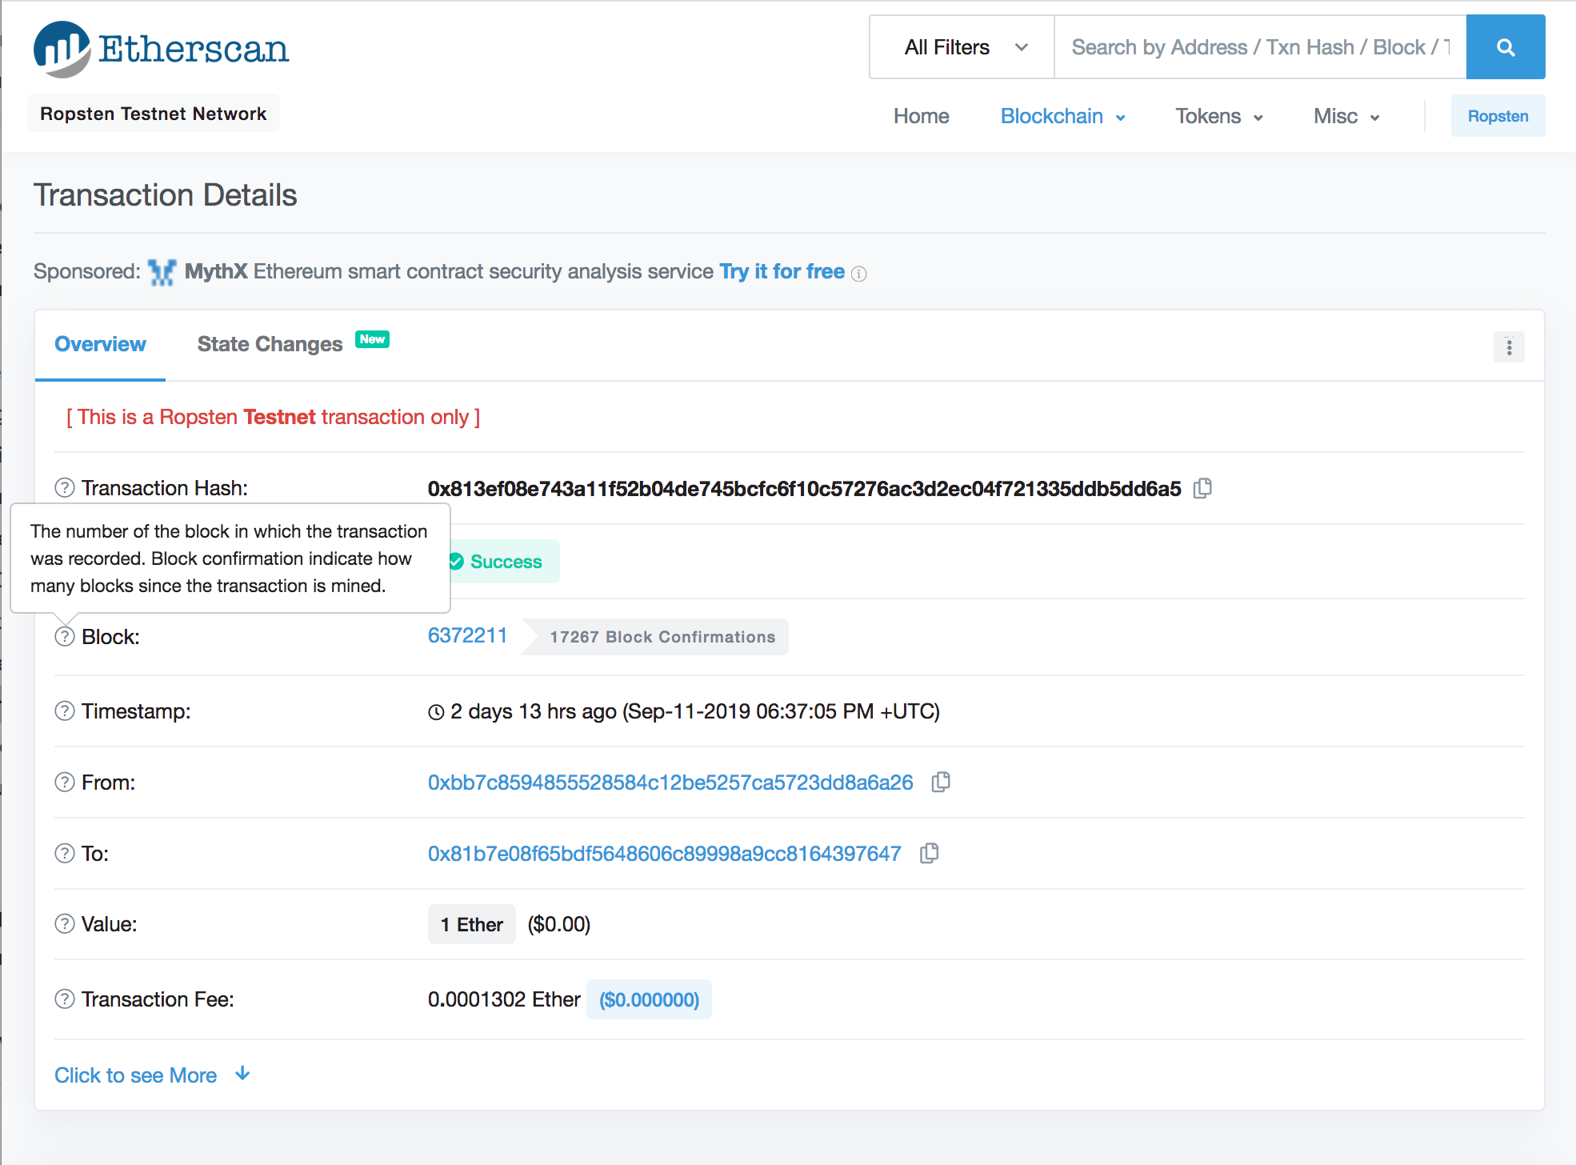Image resolution: width=1576 pixels, height=1165 pixels.
Task: Click Try it for free link
Action: pos(782,272)
